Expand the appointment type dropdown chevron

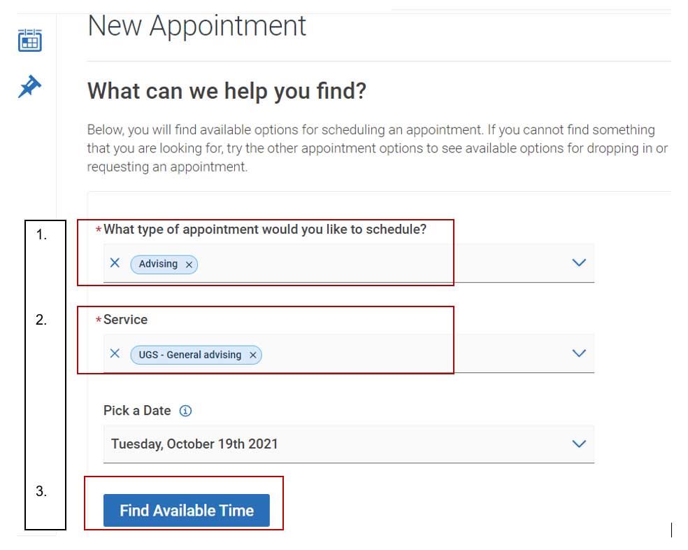[x=579, y=262]
